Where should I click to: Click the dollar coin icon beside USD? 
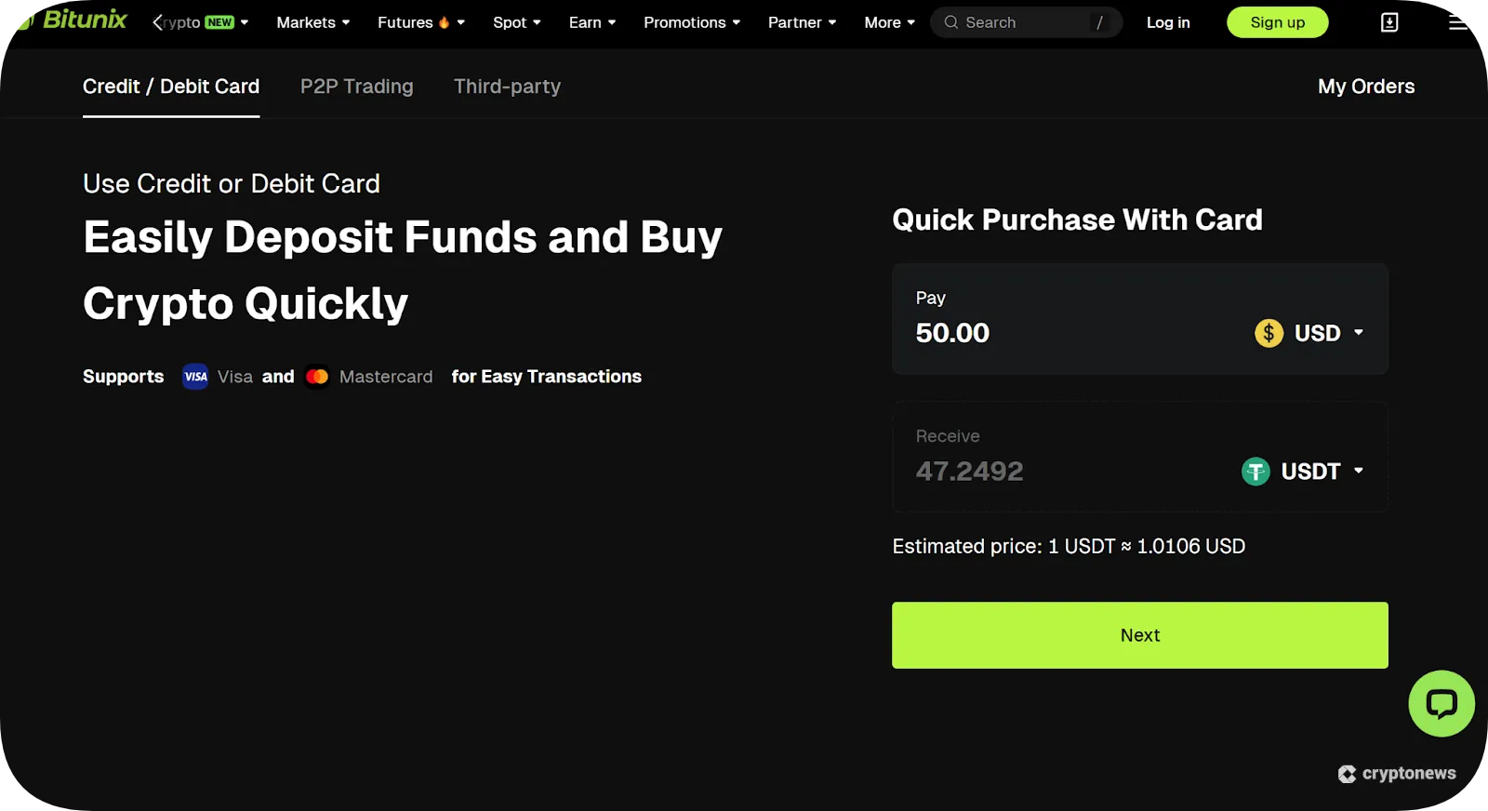[x=1269, y=333]
